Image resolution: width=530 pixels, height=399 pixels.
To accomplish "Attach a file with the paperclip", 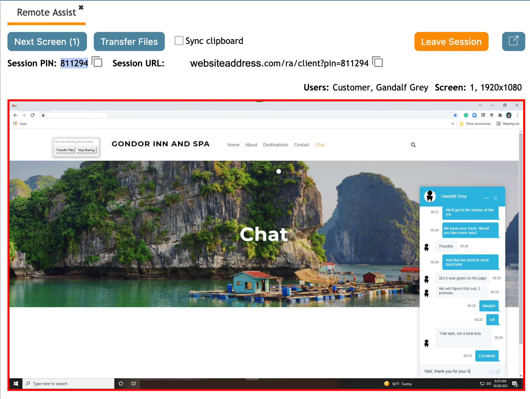I will (x=498, y=371).
